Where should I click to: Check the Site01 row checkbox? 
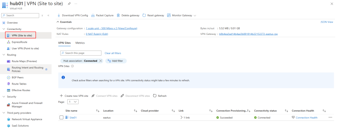(61, 117)
